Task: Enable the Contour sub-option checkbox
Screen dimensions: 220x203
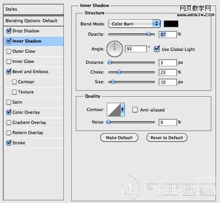Action: pos(14,82)
